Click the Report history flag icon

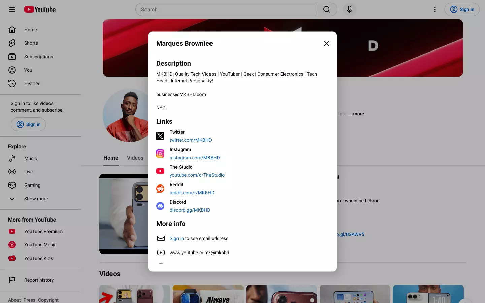(12, 280)
